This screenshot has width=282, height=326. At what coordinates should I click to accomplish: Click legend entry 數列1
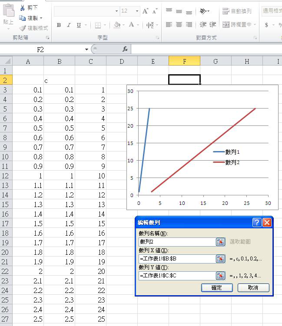point(226,152)
